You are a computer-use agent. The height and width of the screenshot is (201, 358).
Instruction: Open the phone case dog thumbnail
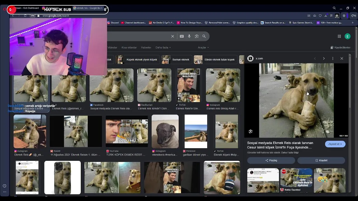(62, 178)
